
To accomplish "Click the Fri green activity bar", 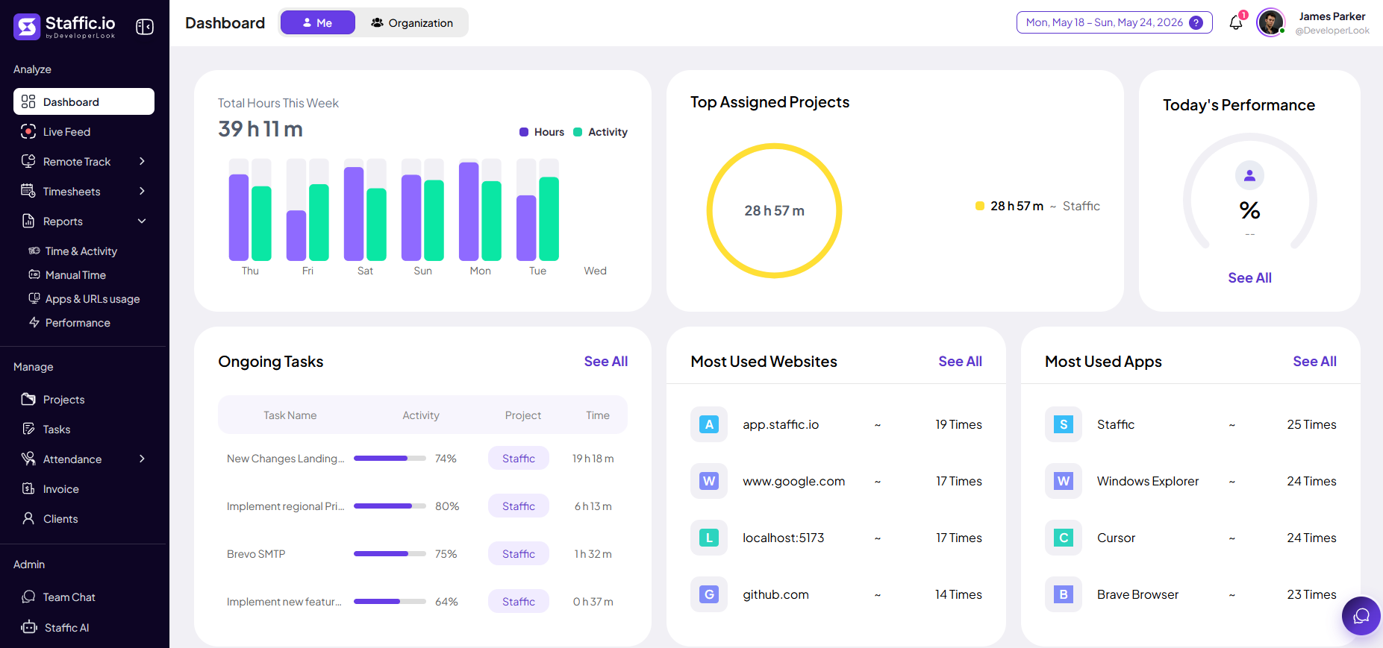I will [x=319, y=222].
